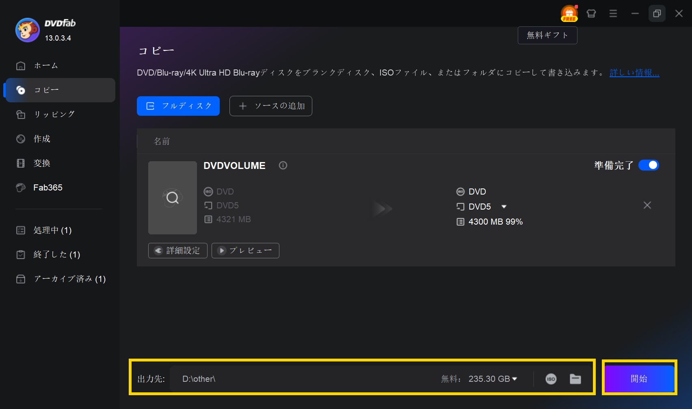692x409 pixels.
Task: Click the 無料ギフト tooltip label
Action: [547, 35]
